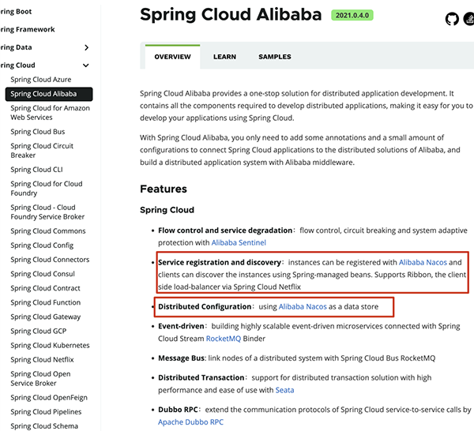
Task: Open Spring Cloud Circuit Breaker page
Action: (x=42, y=151)
